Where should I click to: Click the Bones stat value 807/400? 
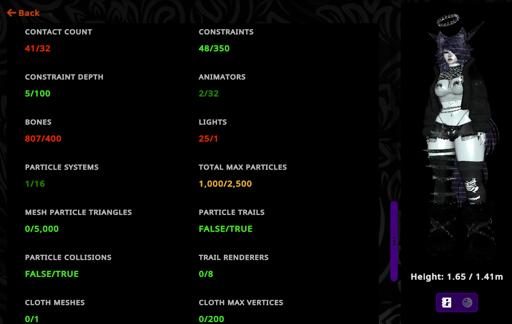click(x=43, y=139)
